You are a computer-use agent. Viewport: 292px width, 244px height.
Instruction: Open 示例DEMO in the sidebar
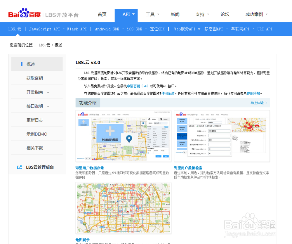pos(37,134)
